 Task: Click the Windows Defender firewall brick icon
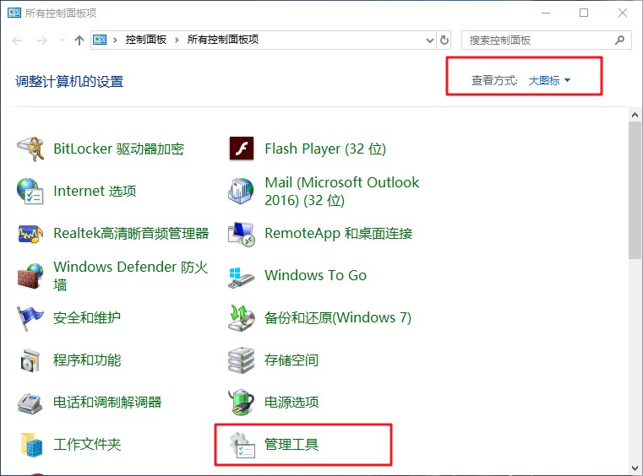coord(30,276)
